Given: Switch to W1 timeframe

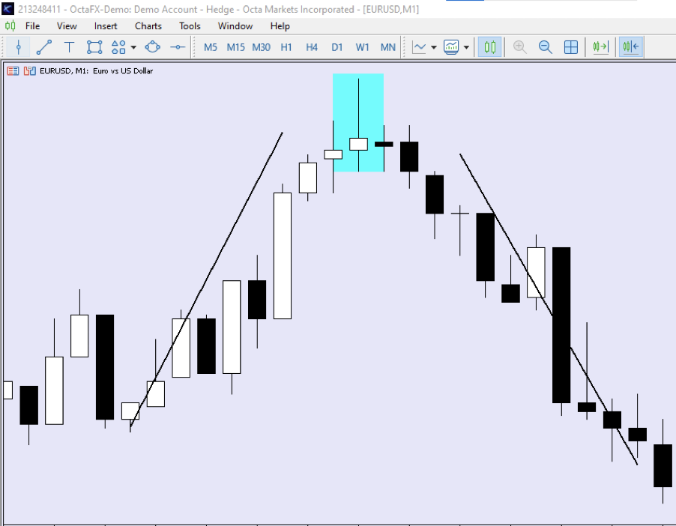Looking at the screenshot, I should click(363, 47).
